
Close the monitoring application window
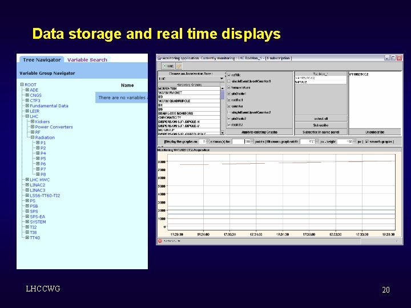pos(399,58)
